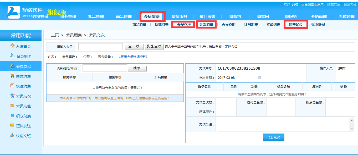The height and width of the screenshot is (155, 358).
Task: Toggle 隐藏菜单 to hide the menu
Action: (x=333, y=5)
